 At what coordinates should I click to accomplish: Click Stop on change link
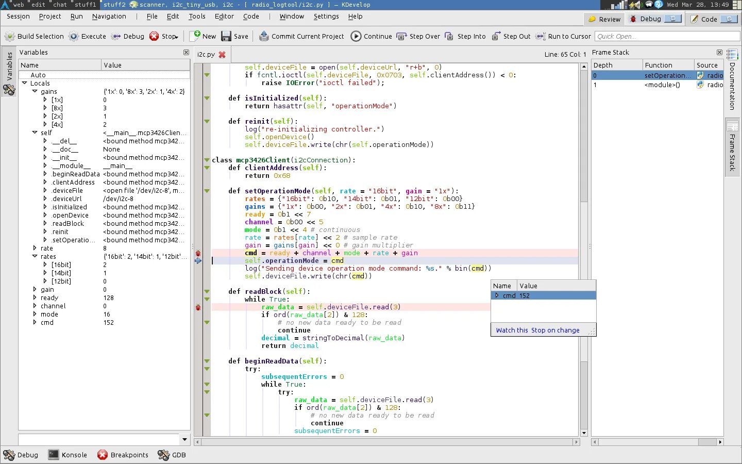pos(555,330)
